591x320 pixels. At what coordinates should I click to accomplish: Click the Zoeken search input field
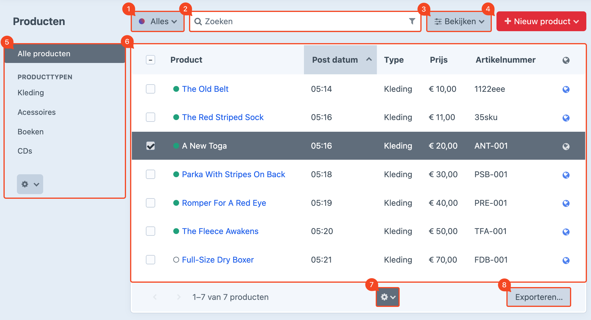click(303, 22)
